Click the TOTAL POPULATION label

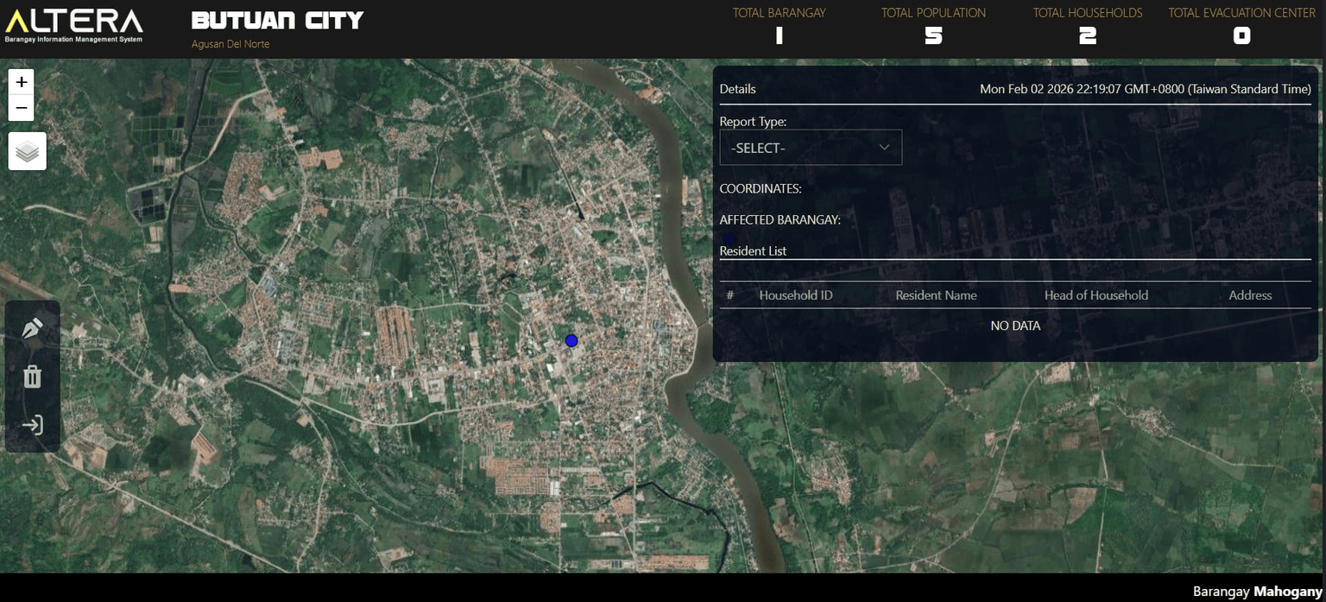tap(933, 13)
